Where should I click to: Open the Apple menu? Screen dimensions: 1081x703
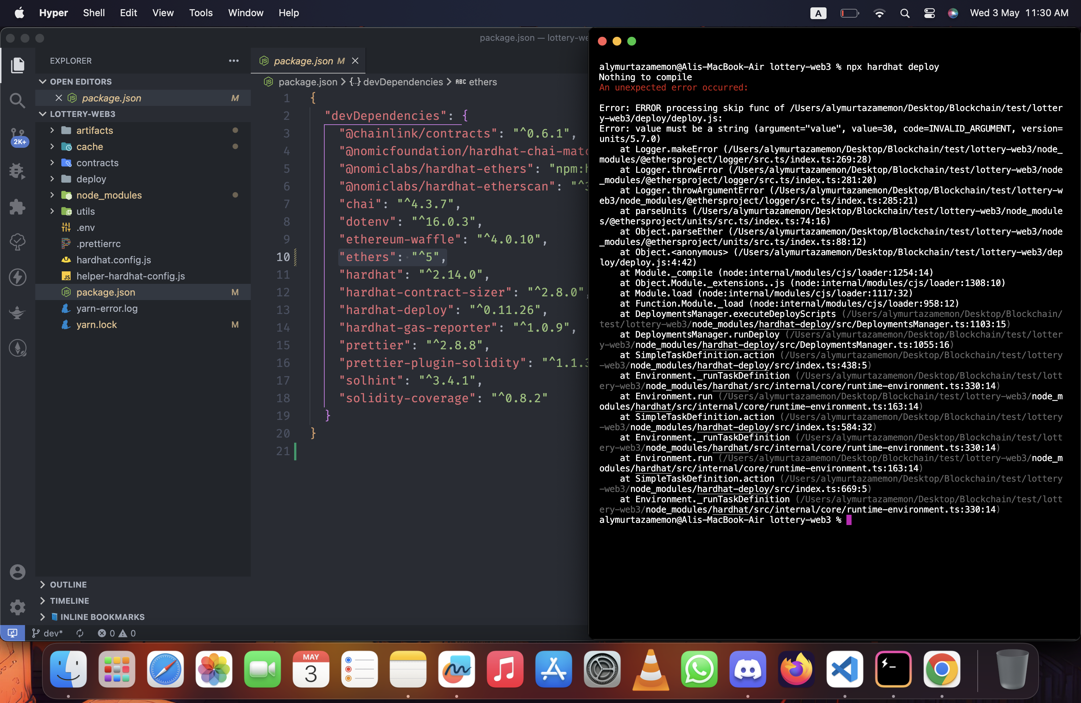point(19,13)
